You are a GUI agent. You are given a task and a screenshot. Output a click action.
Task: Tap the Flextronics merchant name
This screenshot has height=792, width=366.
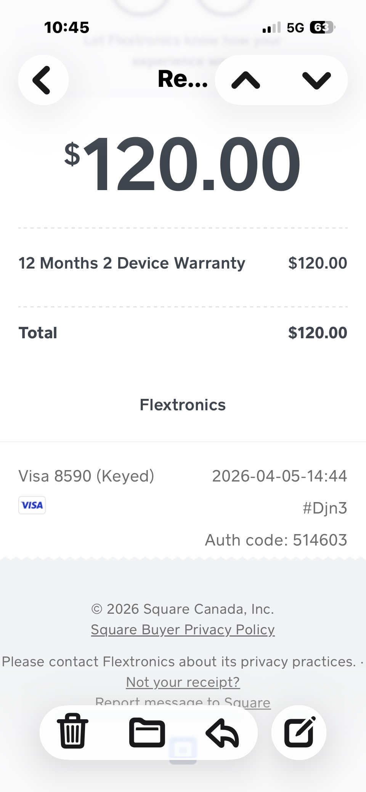point(183,405)
